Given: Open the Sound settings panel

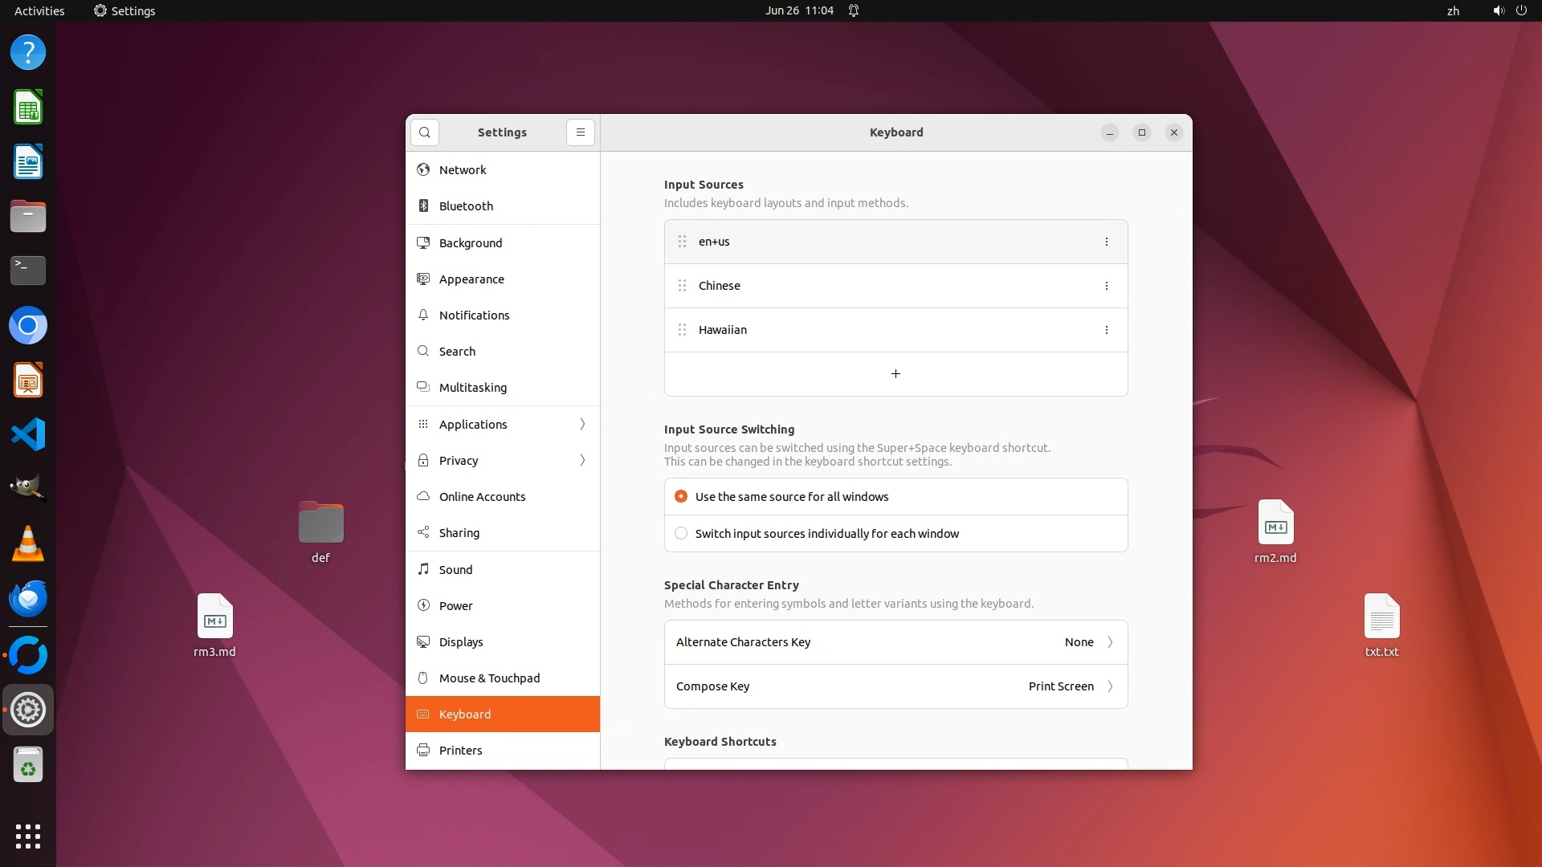Looking at the screenshot, I should [x=455, y=570].
